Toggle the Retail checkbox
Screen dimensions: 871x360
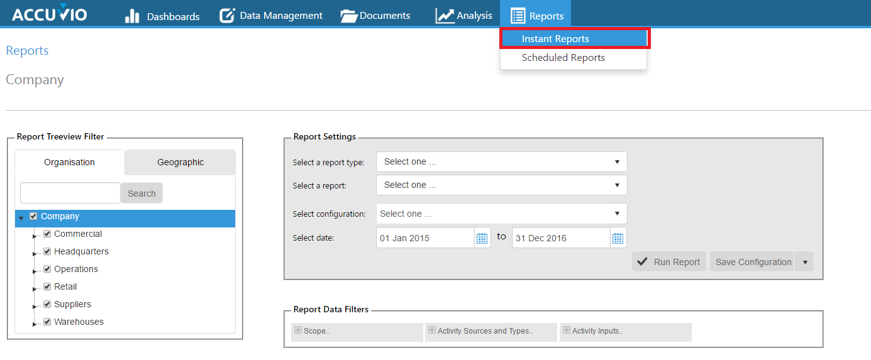[47, 286]
